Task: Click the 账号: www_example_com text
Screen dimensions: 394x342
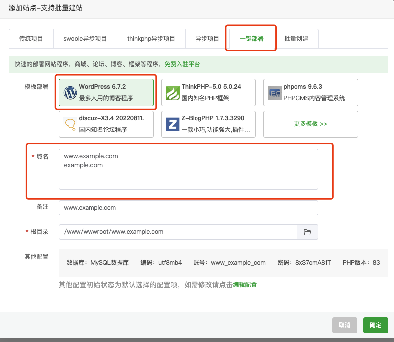Action: coord(229,263)
